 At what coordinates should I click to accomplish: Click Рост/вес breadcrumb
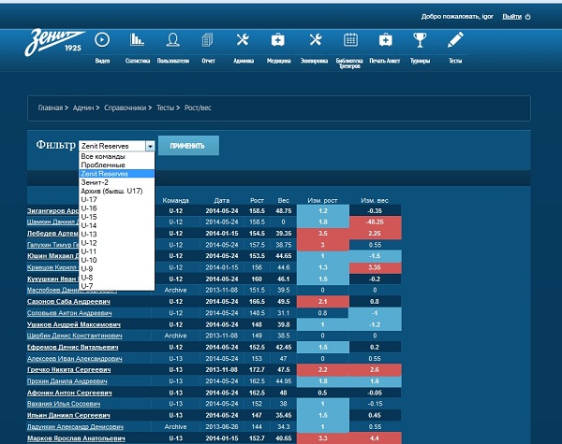pyautogui.click(x=198, y=107)
